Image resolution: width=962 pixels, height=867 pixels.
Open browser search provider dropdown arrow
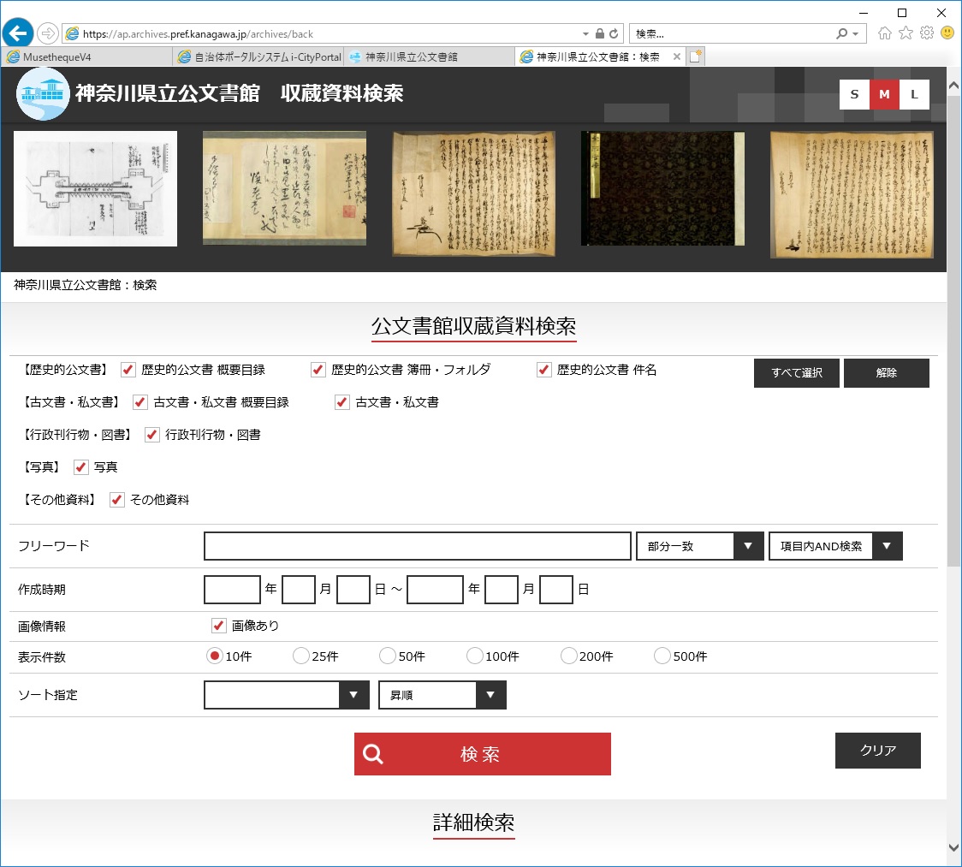coord(855,33)
